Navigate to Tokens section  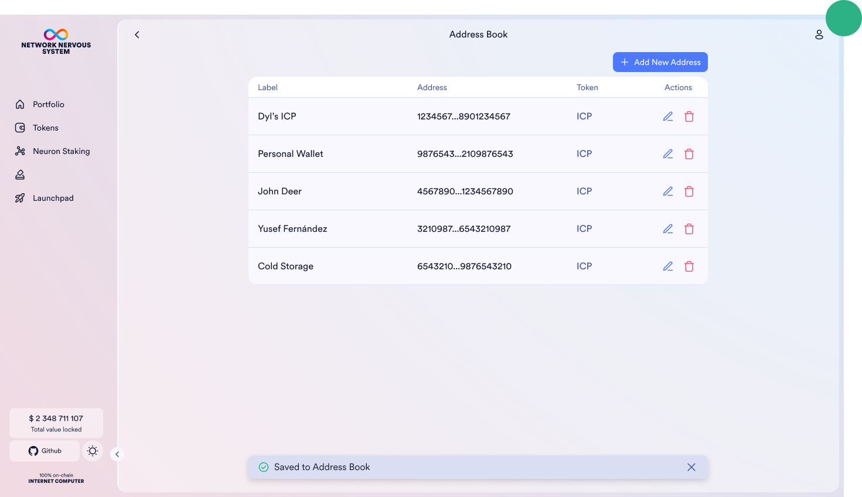click(45, 128)
